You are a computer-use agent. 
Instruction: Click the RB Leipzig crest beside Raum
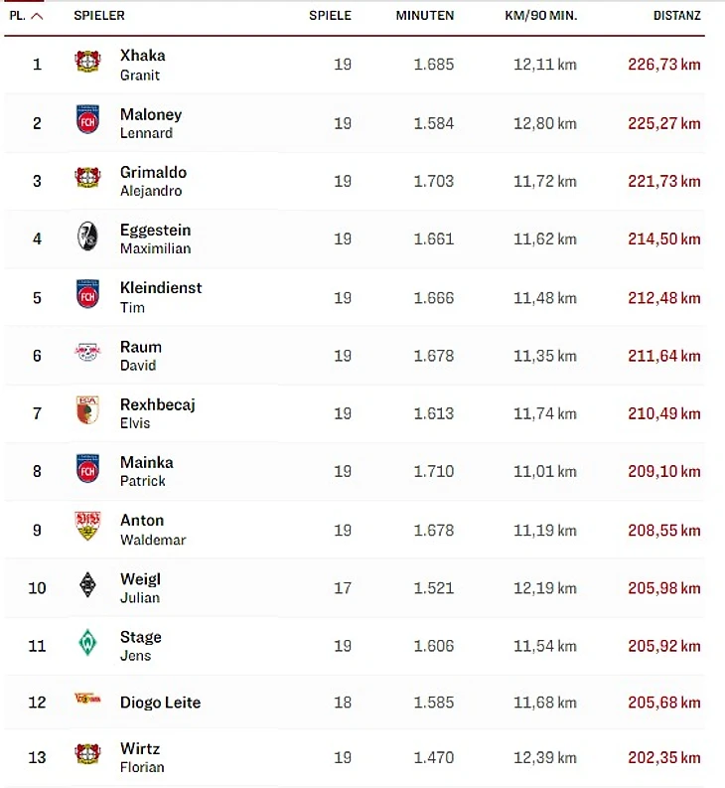(x=87, y=353)
